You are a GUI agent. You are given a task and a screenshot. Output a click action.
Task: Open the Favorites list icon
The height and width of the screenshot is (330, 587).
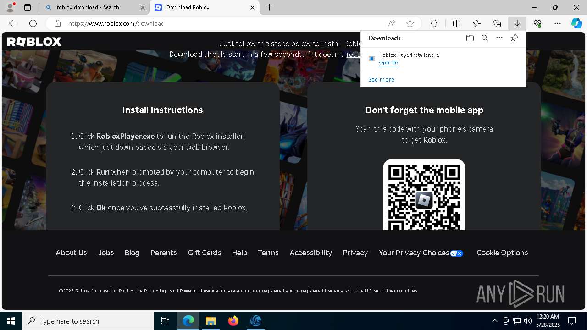(x=477, y=23)
